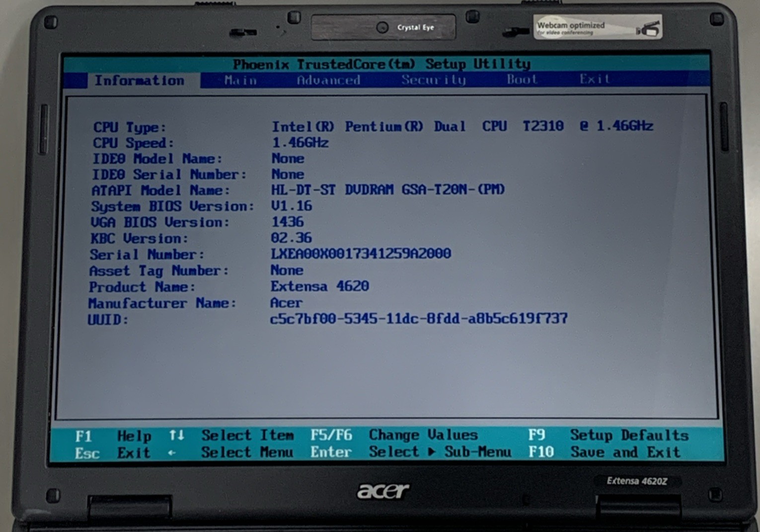Click the 'None' value for IDE0 Model Name
The height and width of the screenshot is (532, 760).
(x=288, y=159)
